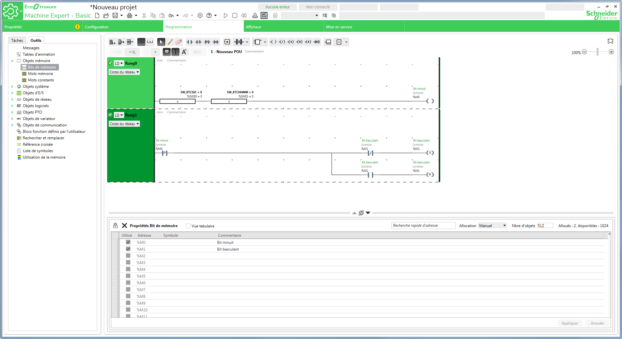The height and width of the screenshot is (339, 622).
Task: Open the Allocation Manuel dropdown
Action: 492,226
